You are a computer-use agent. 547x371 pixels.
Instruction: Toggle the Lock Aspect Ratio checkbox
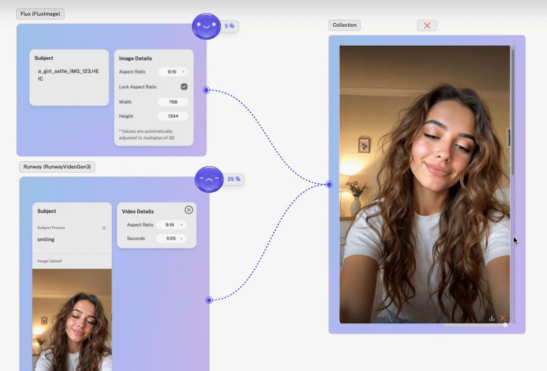(184, 87)
